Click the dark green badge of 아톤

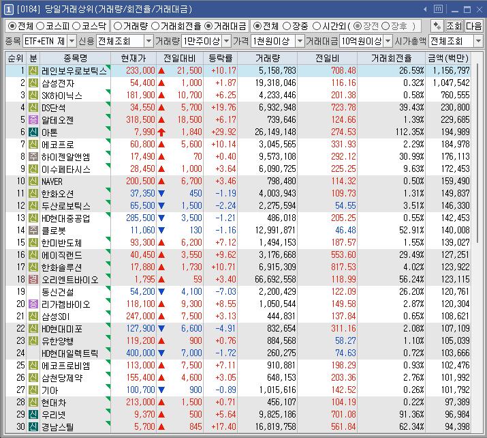point(33,132)
